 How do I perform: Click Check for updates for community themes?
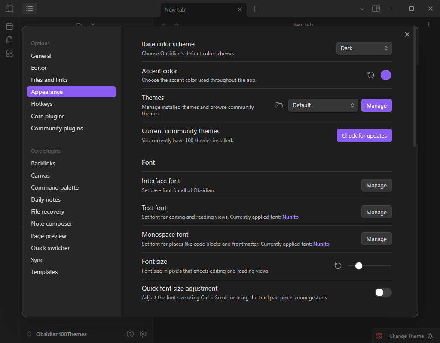tap(364, 135)
